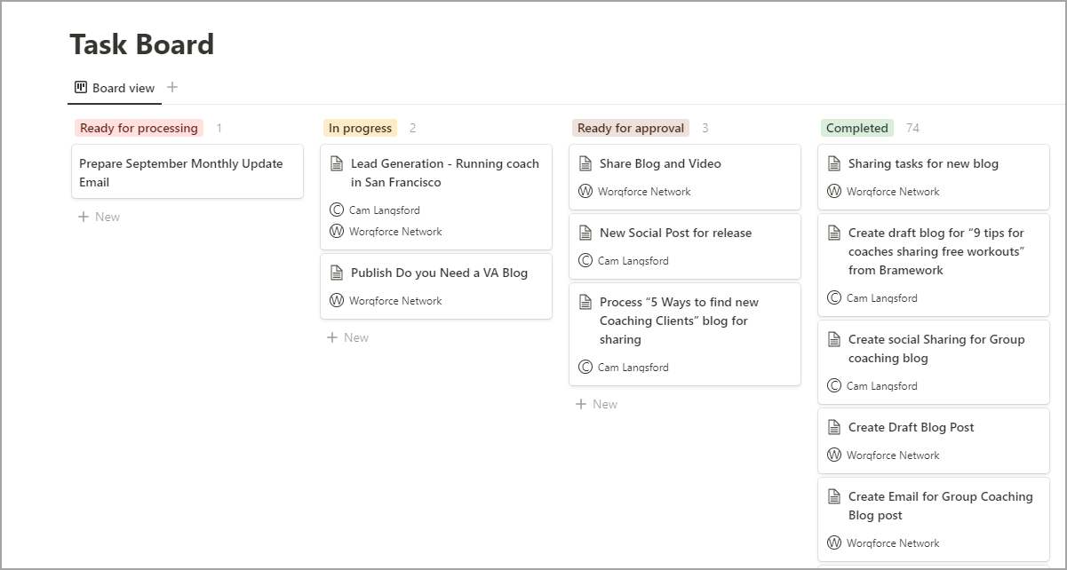This screenshot has width=1067, height=570.
Task: Add a new view with the plus icon
Action: click(172, 87)
